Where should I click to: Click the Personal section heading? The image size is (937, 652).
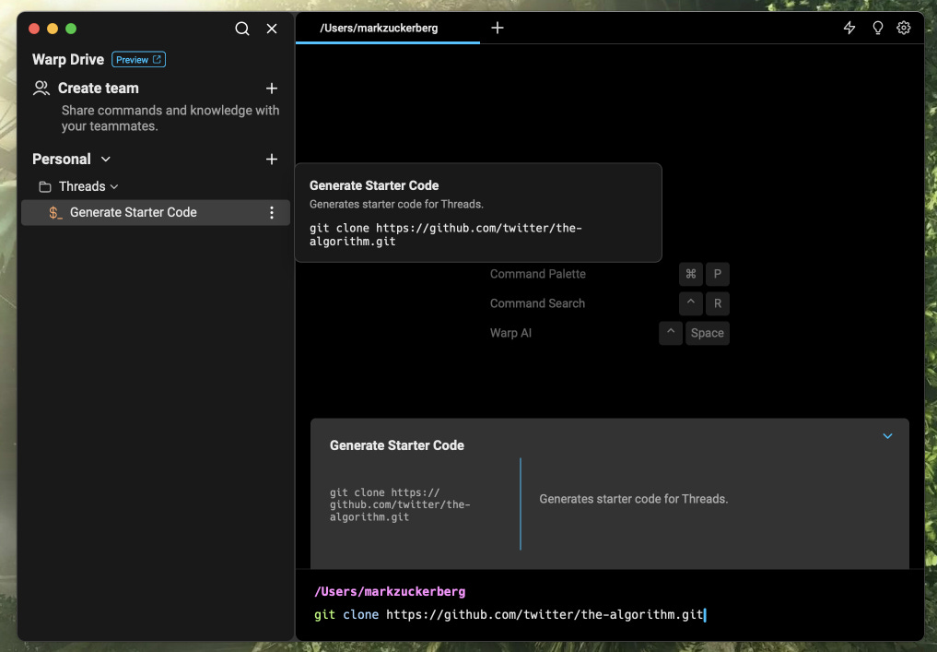click(x=62, y=160)
